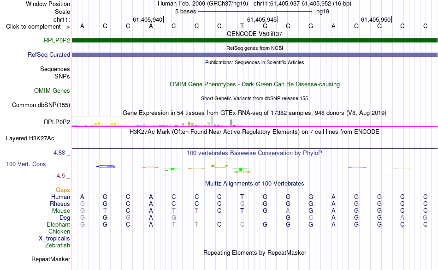The width and height of the screenshot is (438, 270).
Task: Select the Chicken alignment row label
Action: coord(59,231)
